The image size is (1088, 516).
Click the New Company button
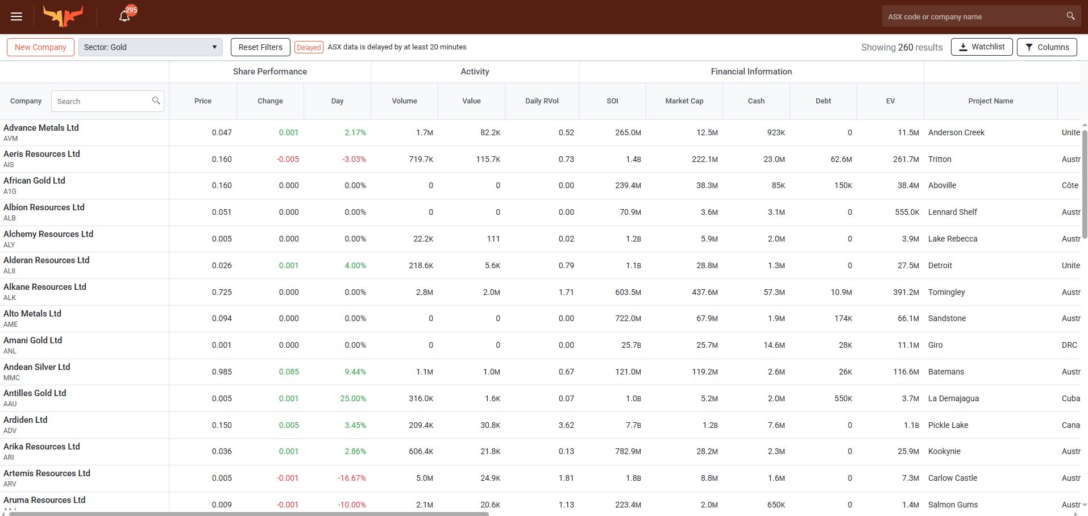(x=40, y=47)
